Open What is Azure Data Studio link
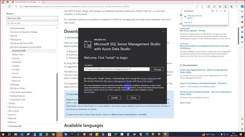Image resolution: width=245 pixels, height=137 pixels. 124,115
